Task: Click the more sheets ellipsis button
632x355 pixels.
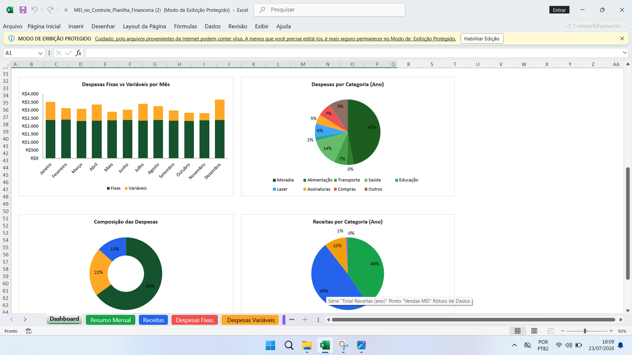Action: [x=292, y=319]
